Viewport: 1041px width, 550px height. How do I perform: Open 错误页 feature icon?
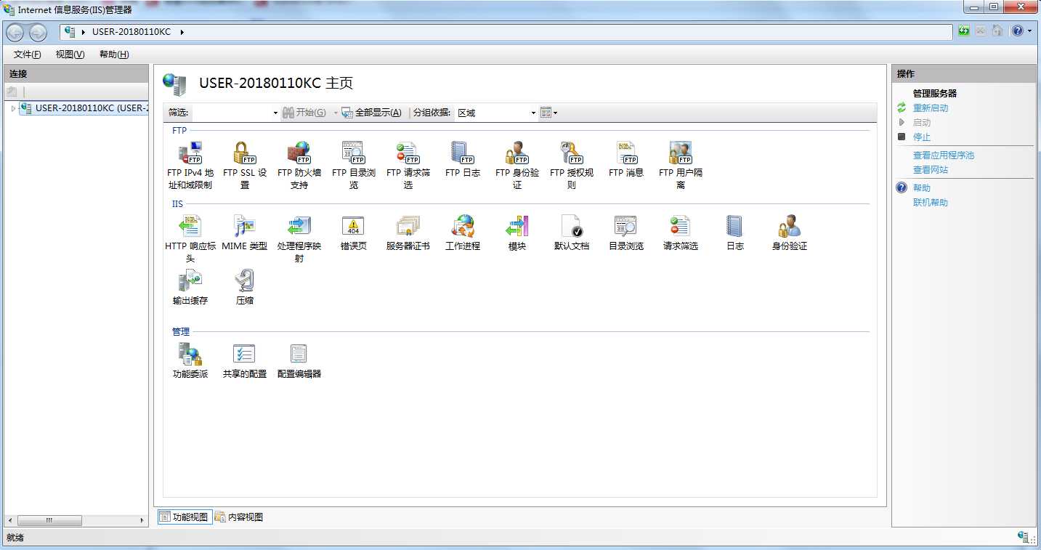click(x=354, y=227)
